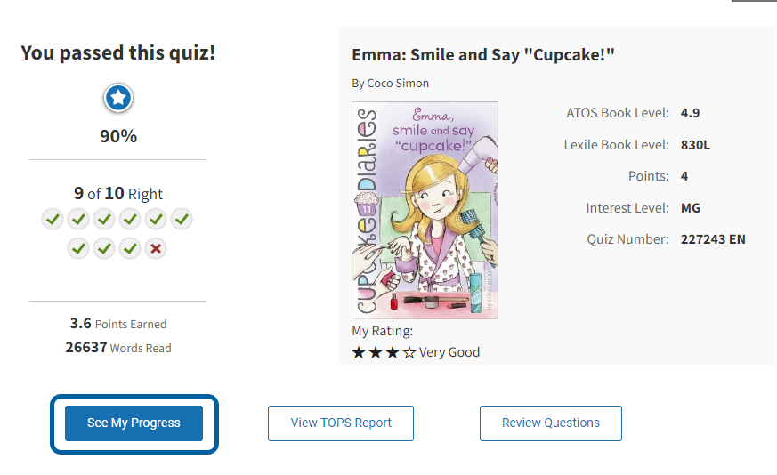Click first green checkmark in second row
Screen dimensions: 777x475
(x=78, y=248)
